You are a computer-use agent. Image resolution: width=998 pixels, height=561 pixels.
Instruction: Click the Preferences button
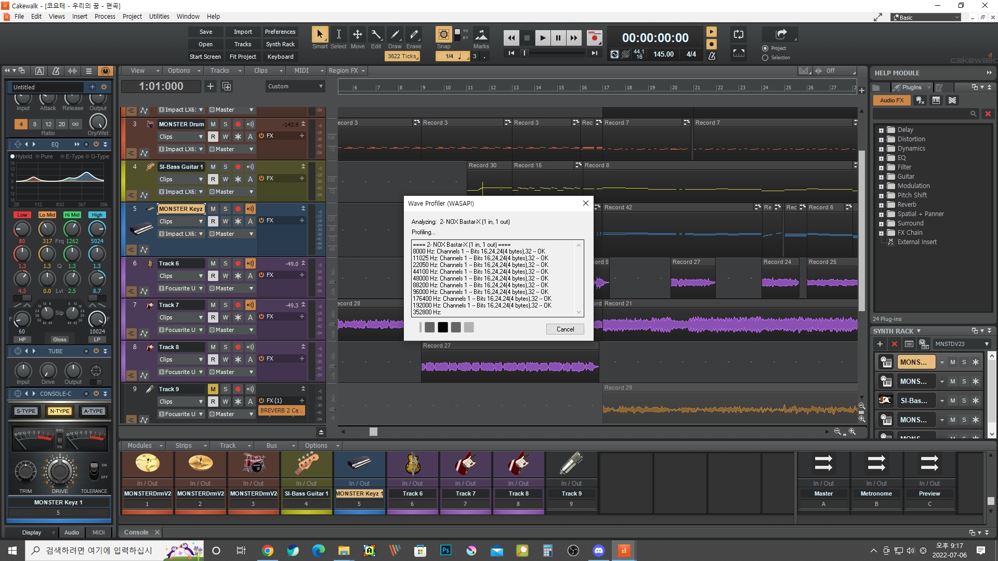(x=280, y=32)
